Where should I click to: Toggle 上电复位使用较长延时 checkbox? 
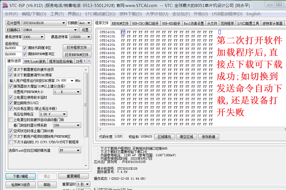tap(11, 97)
